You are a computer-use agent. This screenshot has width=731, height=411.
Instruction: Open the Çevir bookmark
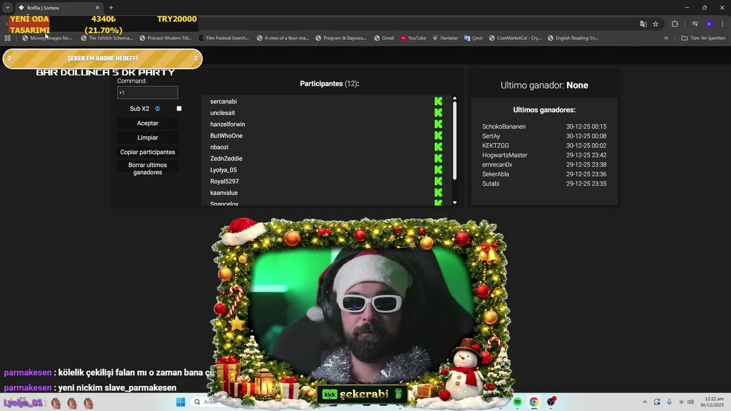pyautogui.click(x=473, y=38)
